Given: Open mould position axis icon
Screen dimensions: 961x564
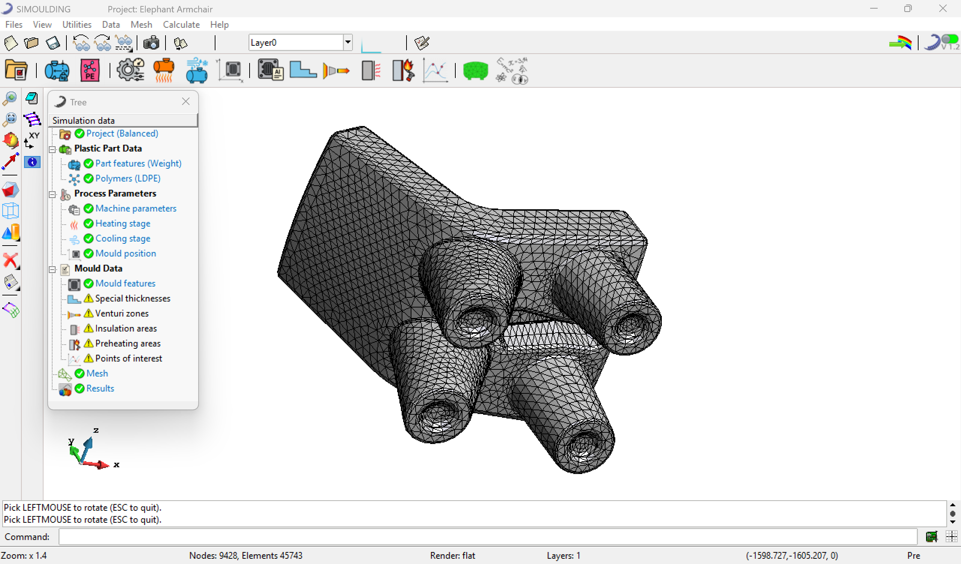Looking at the screenshot, I should [230, 70].
